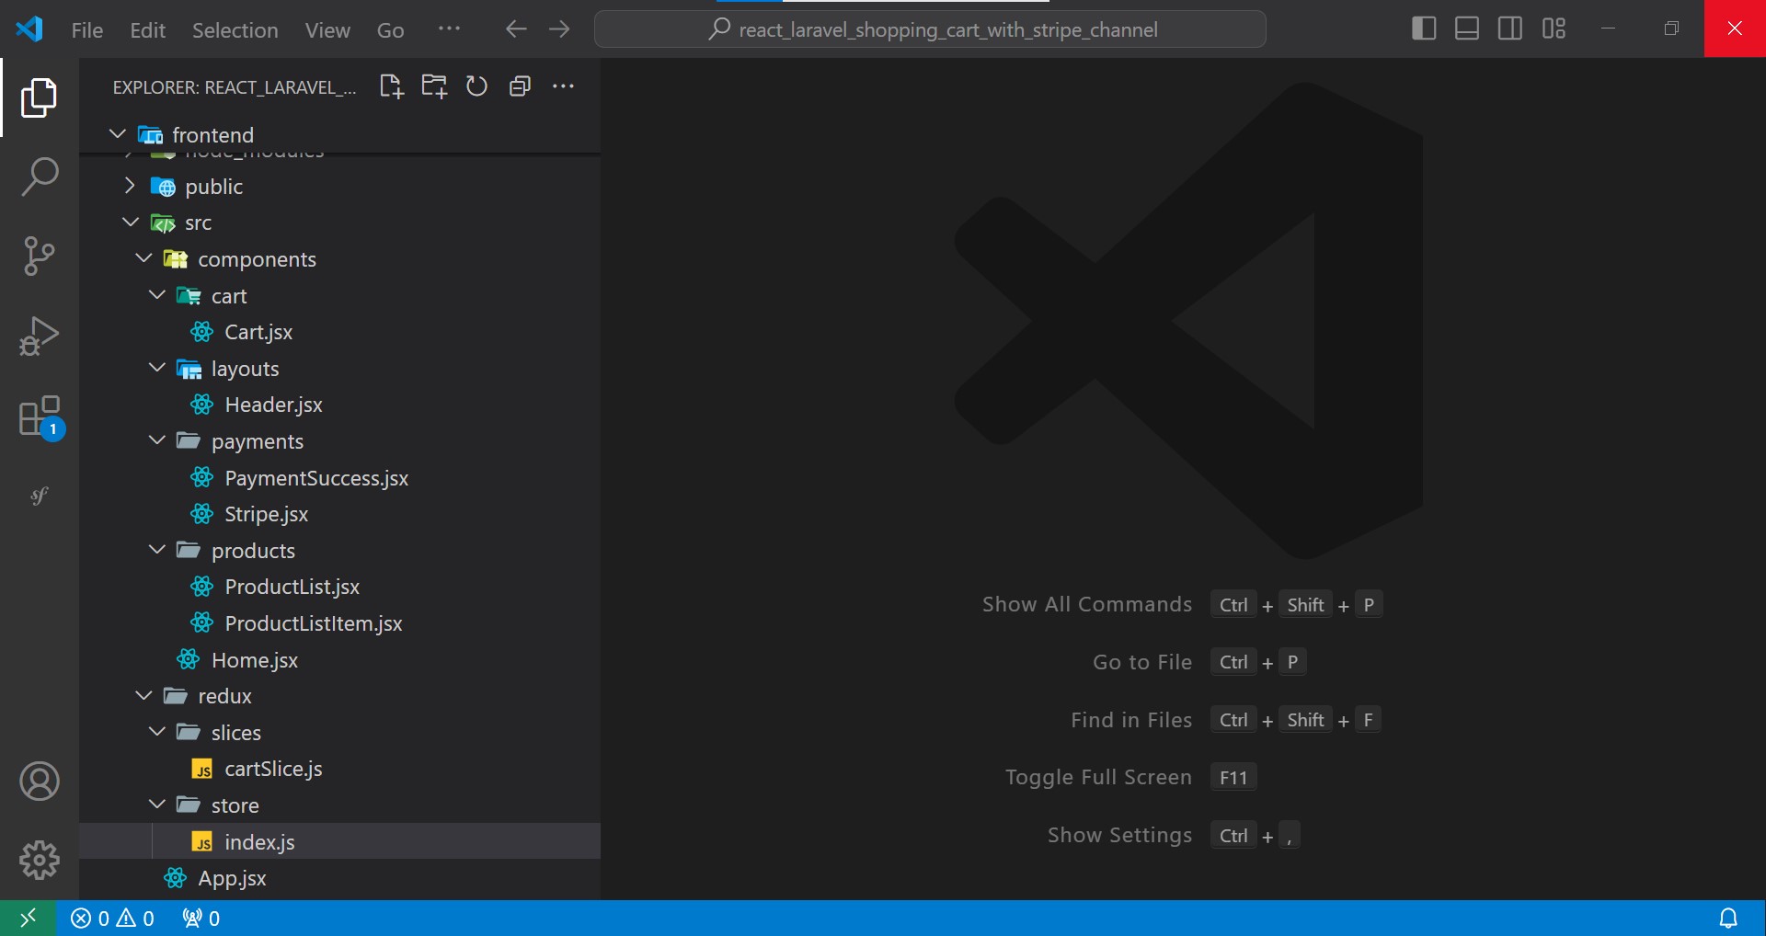Open the Source Control view
The height and width of the screenshot is (936, 1766).
tap(40, 256)
